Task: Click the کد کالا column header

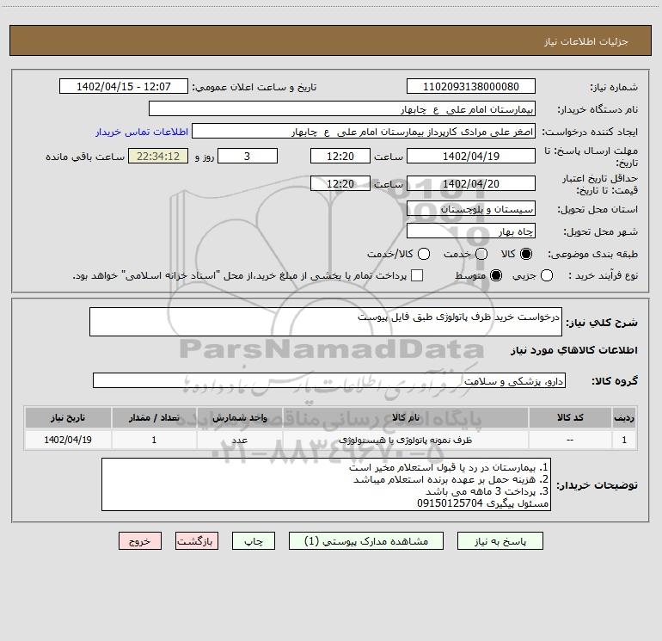Action: (570, 418)
